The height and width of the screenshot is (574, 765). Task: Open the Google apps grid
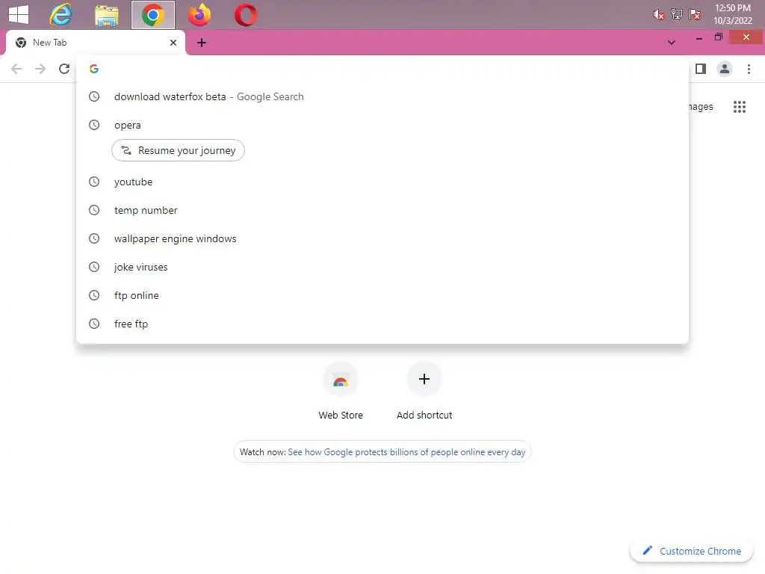click(x=739, y=106)
